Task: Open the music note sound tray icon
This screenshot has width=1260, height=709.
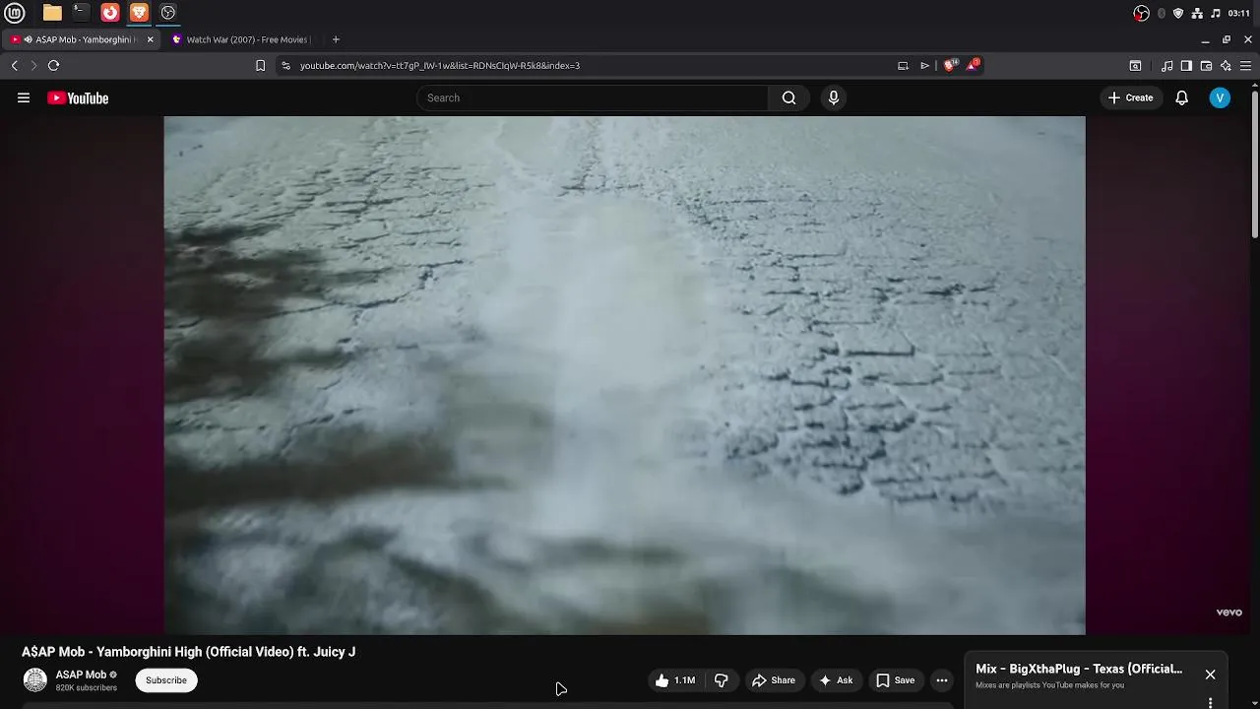Action: 1216,13
